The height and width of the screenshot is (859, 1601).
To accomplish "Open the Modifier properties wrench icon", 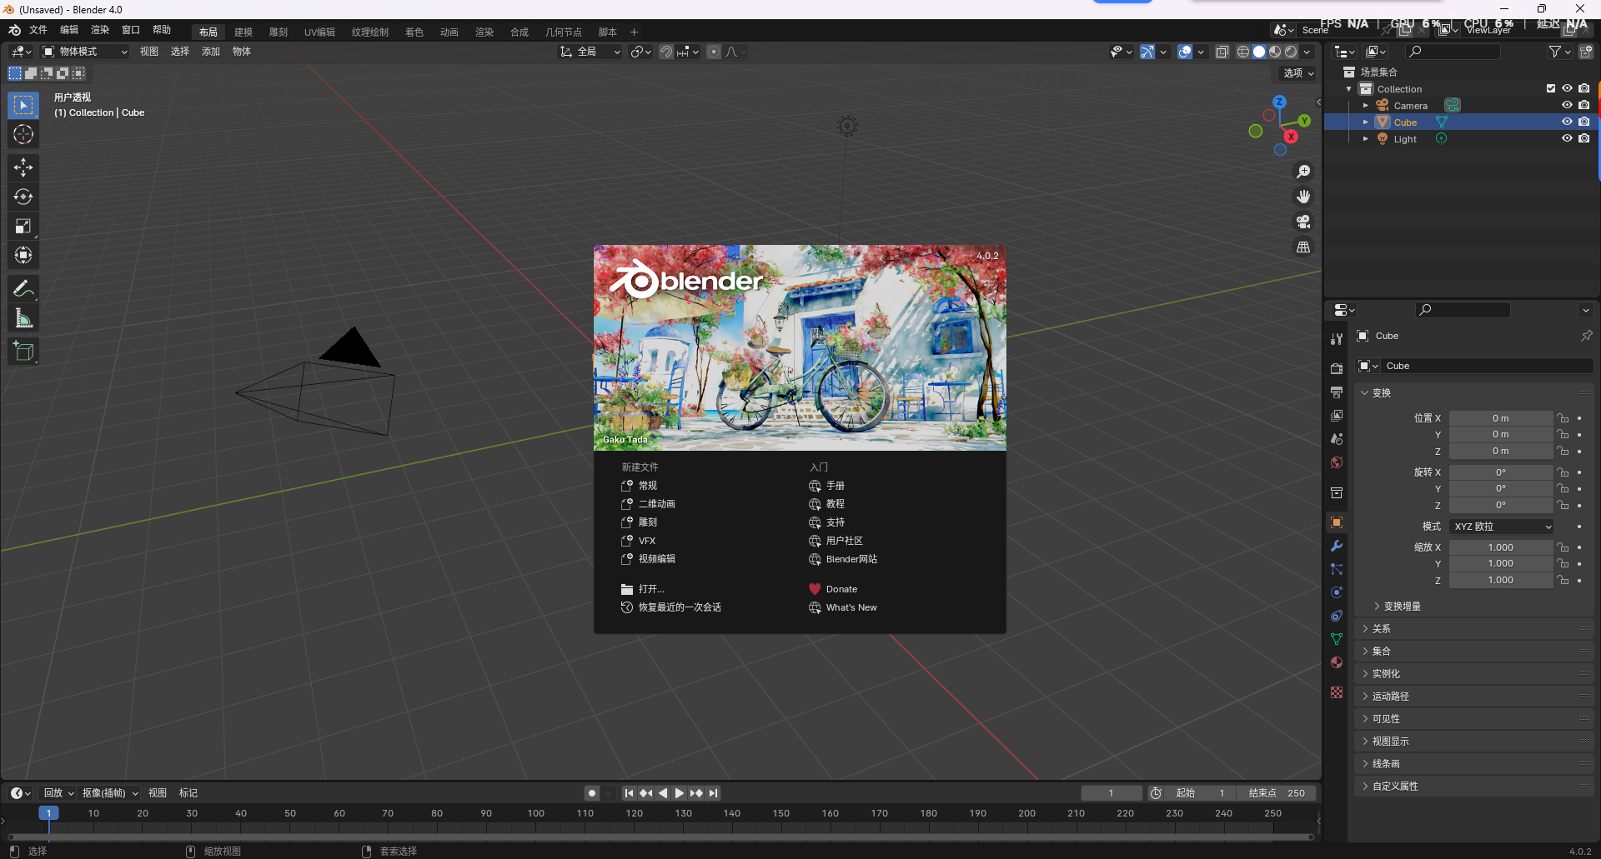I will 1337,546.
